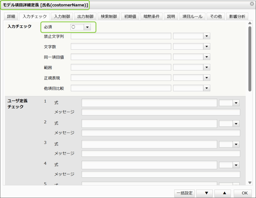Click the 一括設定 button
This screenshot has width=256, height=198.
(x=184, y=193)
